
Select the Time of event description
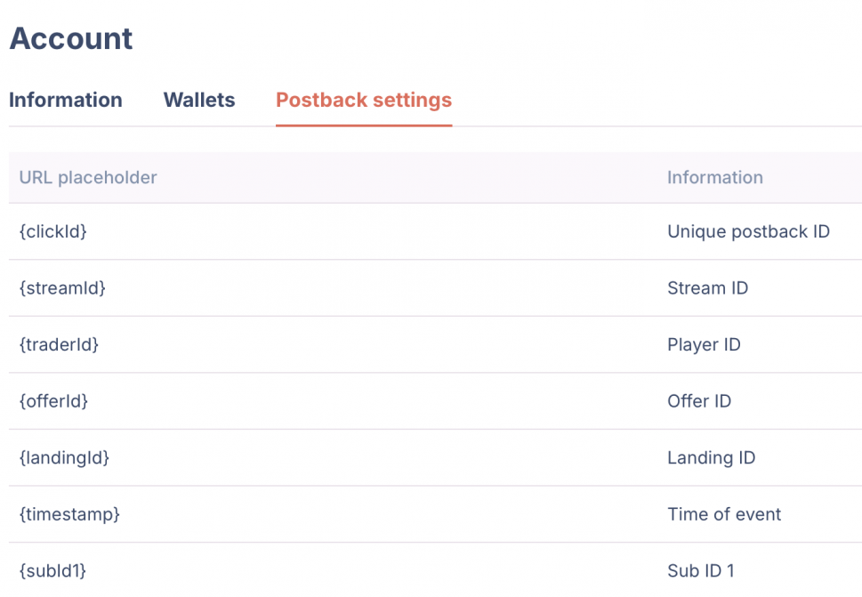click(724, 514)
